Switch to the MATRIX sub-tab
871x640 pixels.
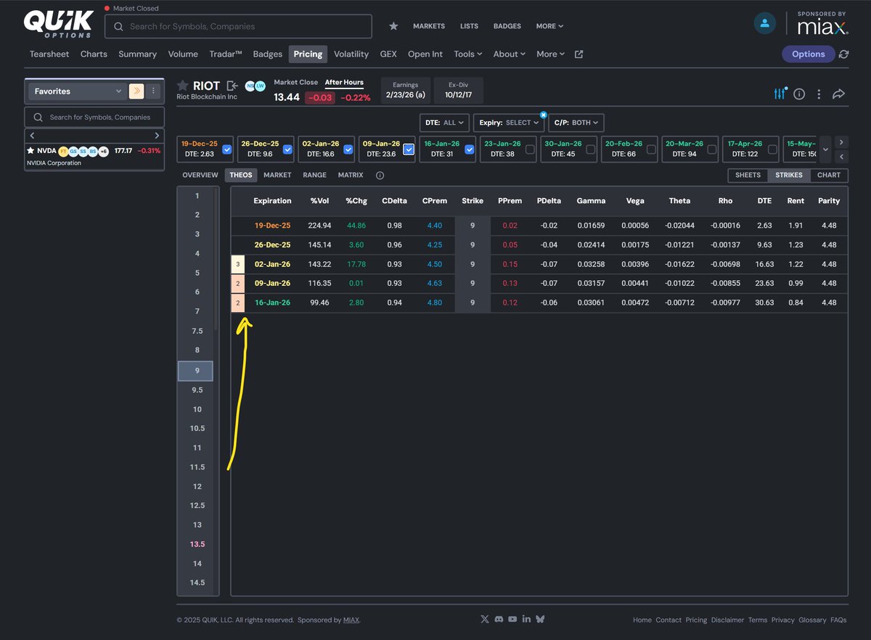351,176
